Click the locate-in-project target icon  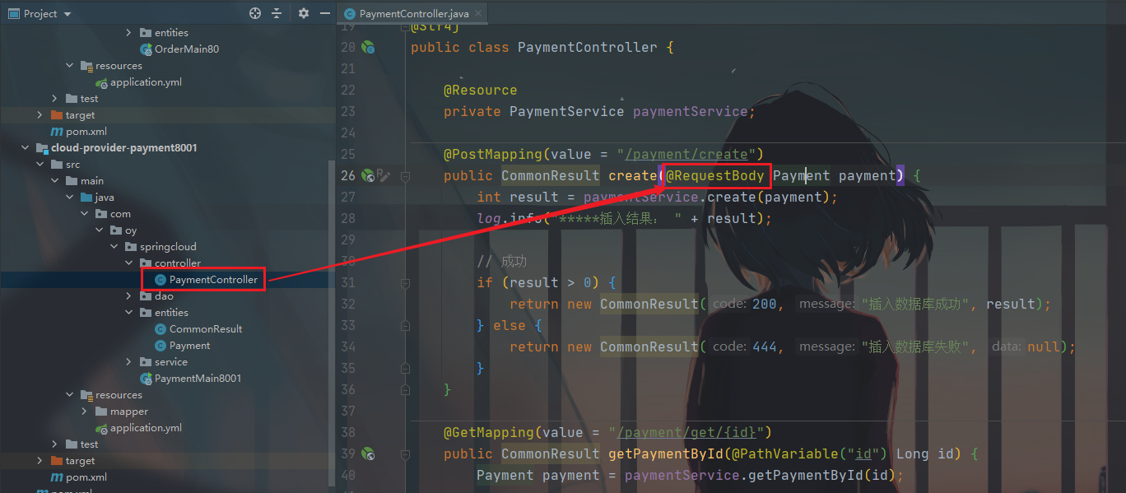(255, 13)
